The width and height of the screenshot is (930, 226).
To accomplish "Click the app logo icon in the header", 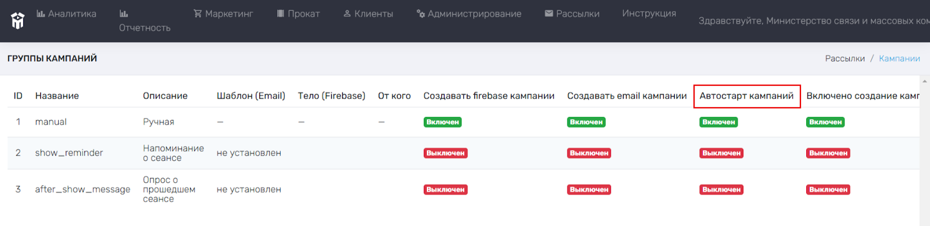I will 18,21.
